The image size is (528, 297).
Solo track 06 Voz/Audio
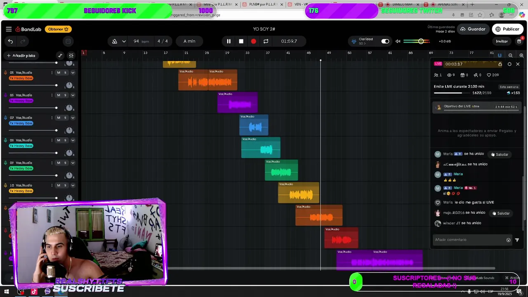click(x=65, y=95)
